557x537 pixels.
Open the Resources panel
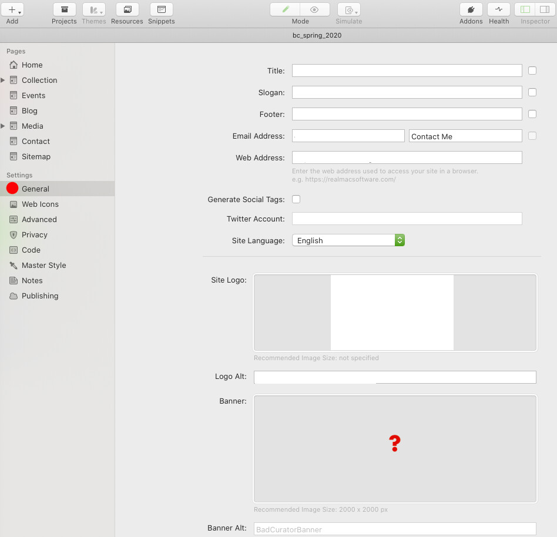click(x=127, y=9)
